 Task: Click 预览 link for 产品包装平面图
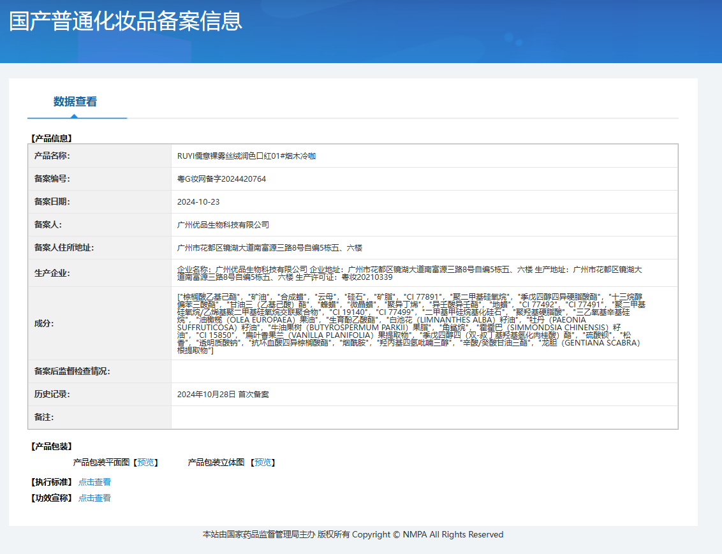145,462
